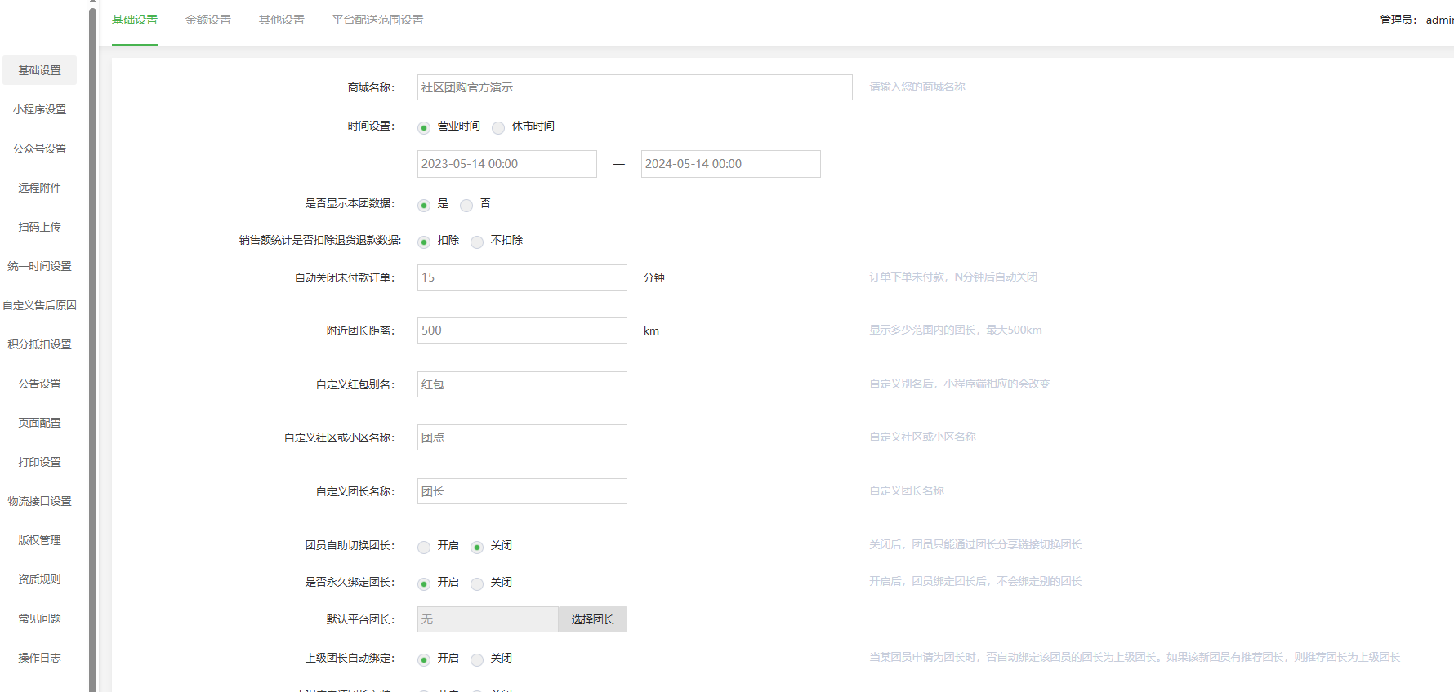1454x692 pixels.
Task: Choose 否 for 是否显示本团数据
Action: tap(466, 205)
